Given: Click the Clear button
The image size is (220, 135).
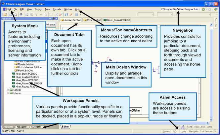Looking at the screenshot, I should (209, 127).
